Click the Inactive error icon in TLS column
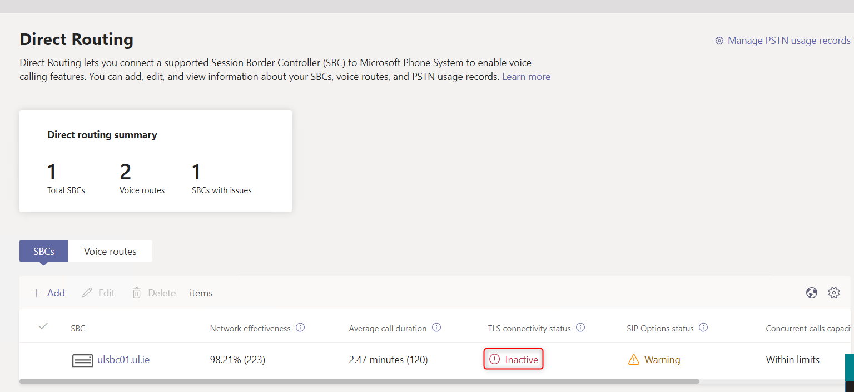Screen dimensions: 854x392 pyautogui.click(x=495, y=359)
